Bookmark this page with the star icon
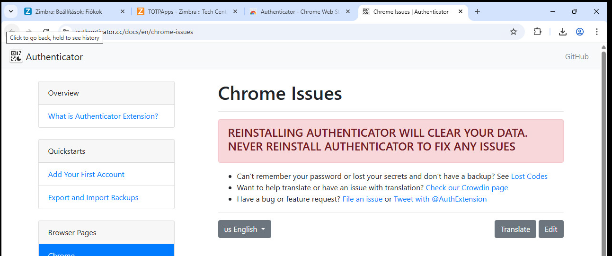The image size is (612, 256). 514,32
